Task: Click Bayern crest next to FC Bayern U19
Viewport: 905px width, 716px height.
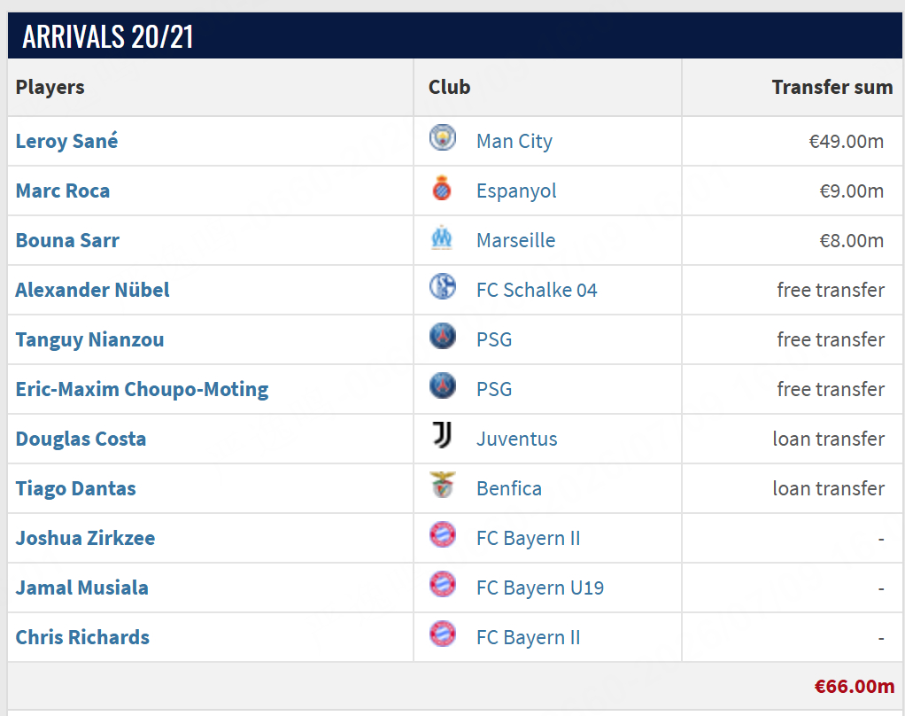Action: click(443, 584)
